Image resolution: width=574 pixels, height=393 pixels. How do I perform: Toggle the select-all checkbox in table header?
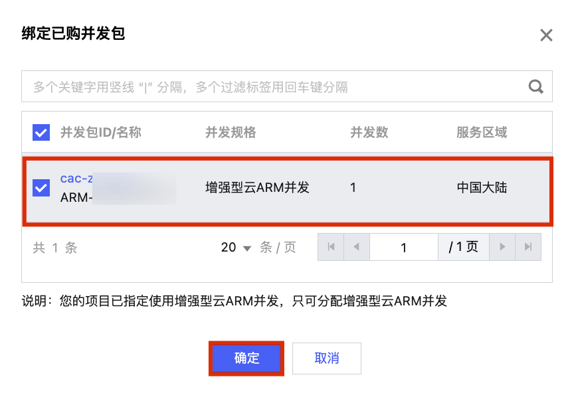[x=41, y=133]
